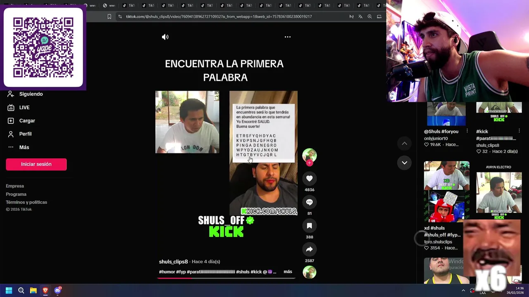The image size is (529, 297).
Task: Show hidden system tray icons
Action: point(463,290)
